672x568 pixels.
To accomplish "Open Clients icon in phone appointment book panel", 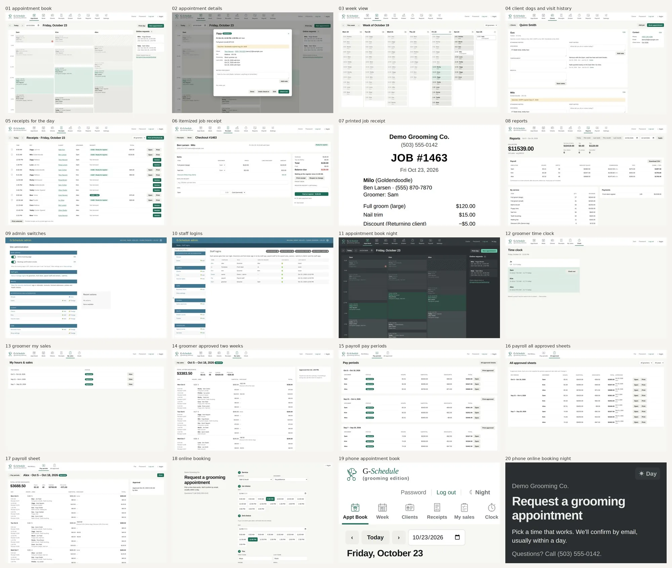I will 410,507.
